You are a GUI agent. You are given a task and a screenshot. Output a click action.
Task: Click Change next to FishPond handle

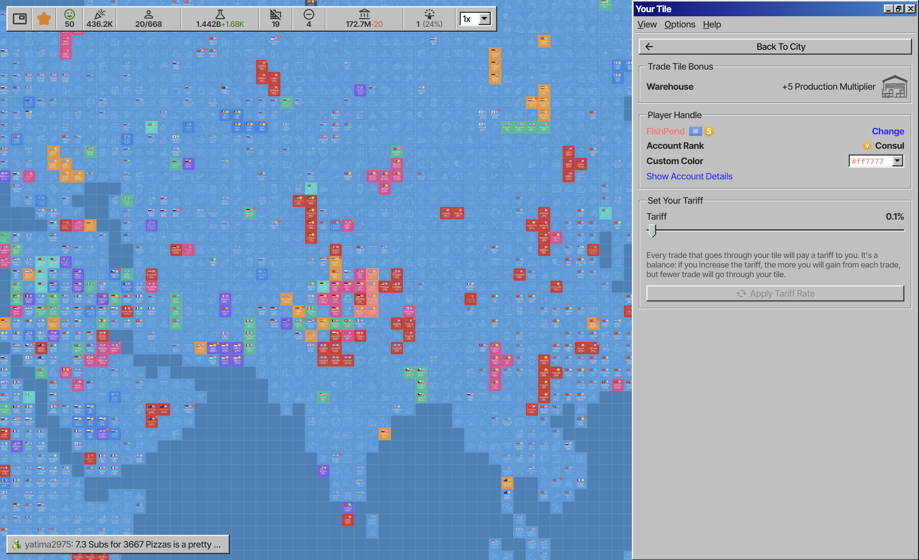pos(888,131)
